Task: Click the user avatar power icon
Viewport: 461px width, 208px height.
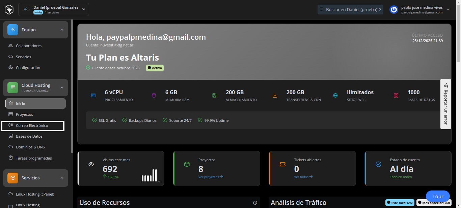Action: click(394, 9)
